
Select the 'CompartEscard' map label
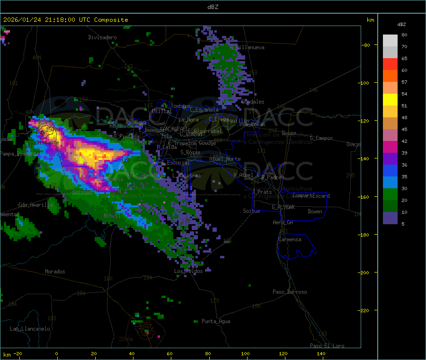pyautogui.click(x=311, y=196)
